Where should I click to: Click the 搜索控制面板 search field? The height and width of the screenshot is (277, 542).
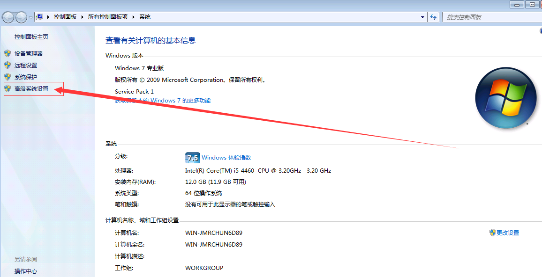click(x=492, y=17)
